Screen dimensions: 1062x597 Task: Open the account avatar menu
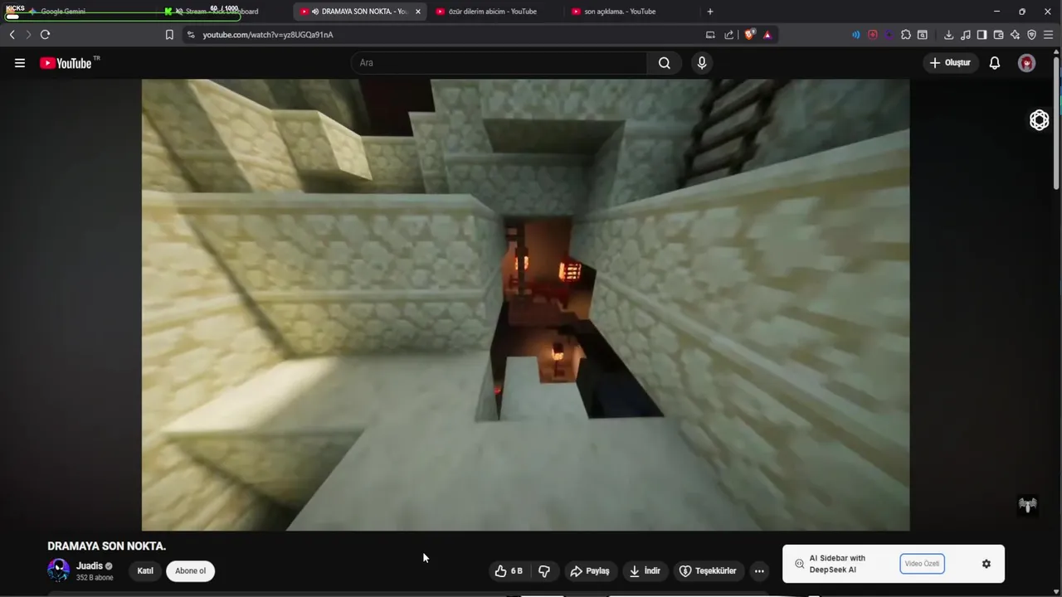click(x=1027, y=63)
